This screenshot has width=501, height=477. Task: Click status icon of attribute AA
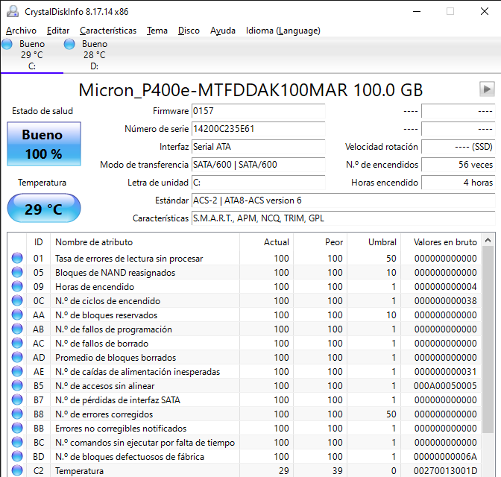(17, 315)
